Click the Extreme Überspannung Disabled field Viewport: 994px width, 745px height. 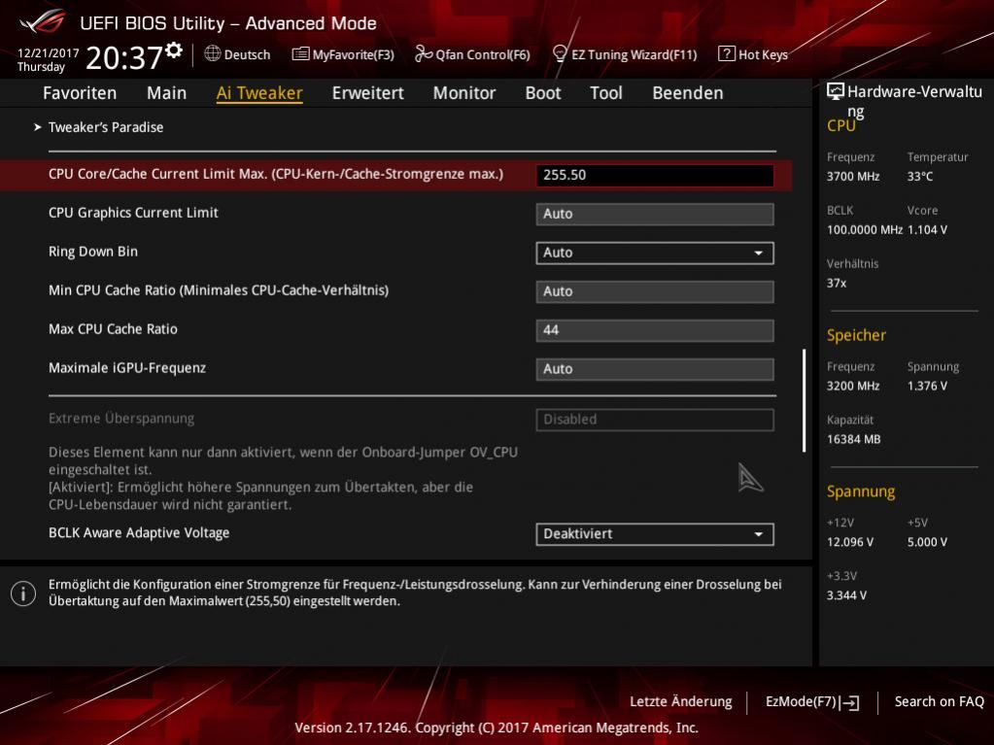coord(655,420)
